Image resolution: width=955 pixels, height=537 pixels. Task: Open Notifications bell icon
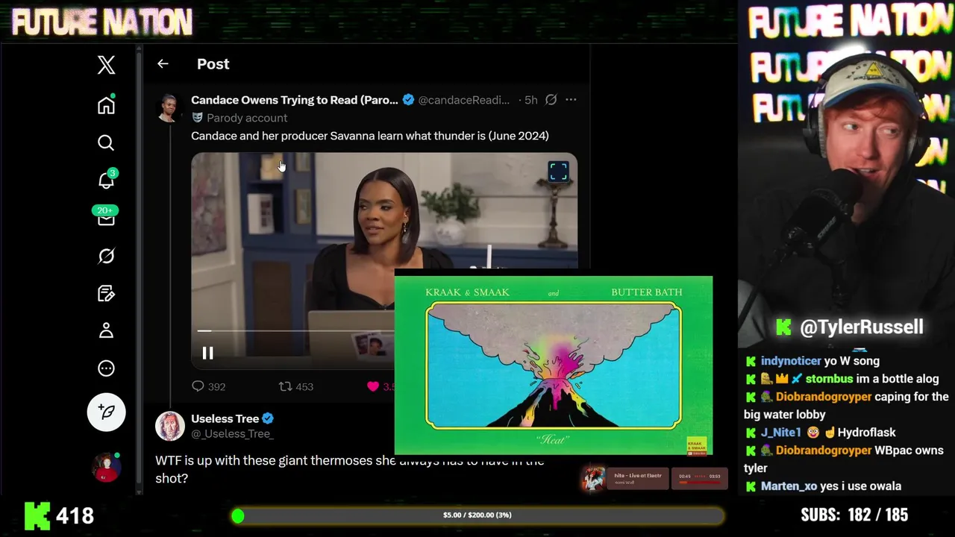(x=106, y=180)
